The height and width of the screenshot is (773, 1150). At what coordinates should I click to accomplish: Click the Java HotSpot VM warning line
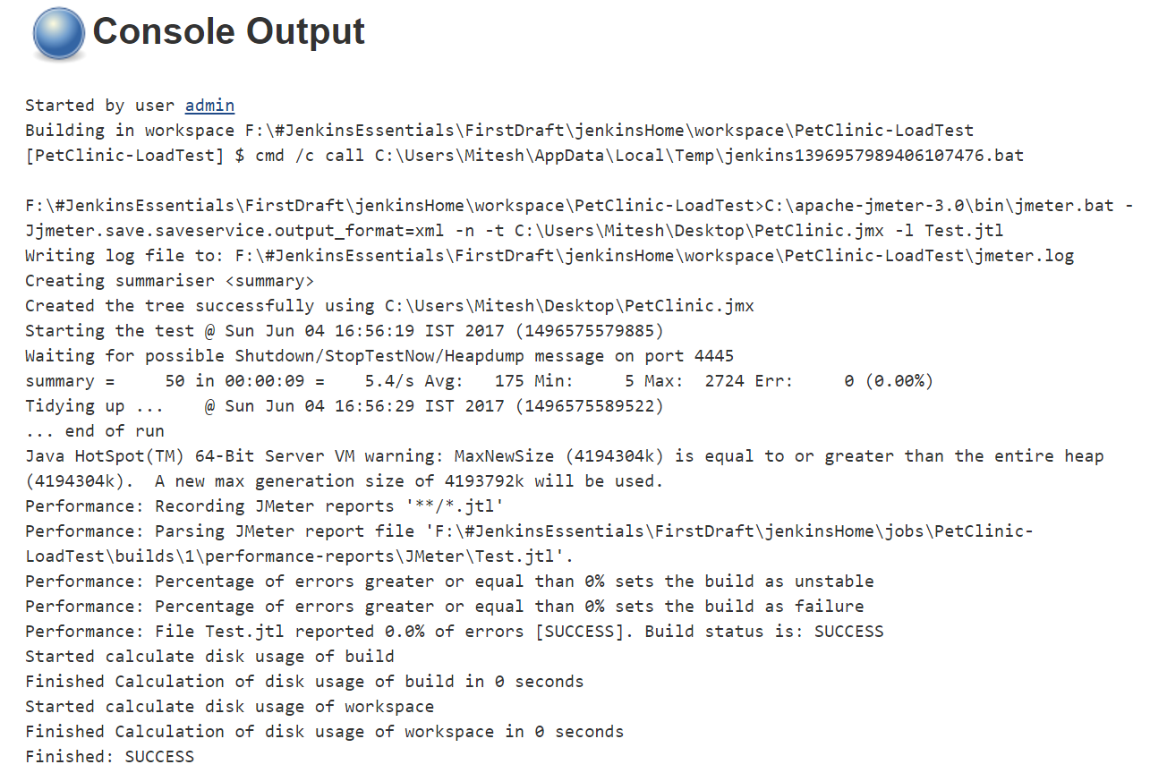click(x=565, y=469)
